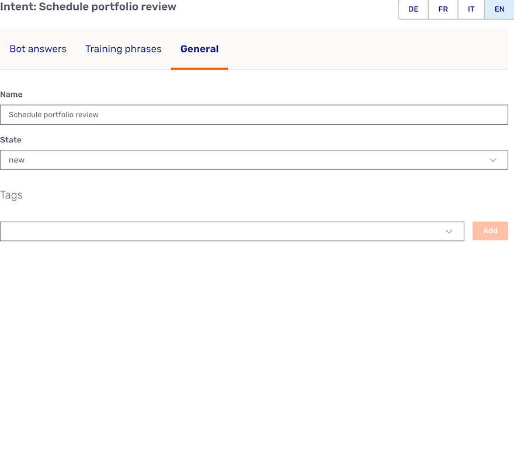The width and height of the screenshot is (514, 456).
Task: Click the Name field label
Action: (x=11, y=94)
